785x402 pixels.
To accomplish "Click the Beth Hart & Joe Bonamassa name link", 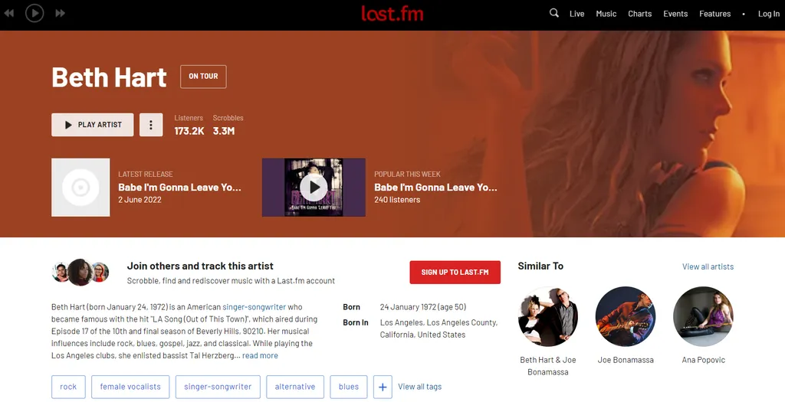I will 547,366.
